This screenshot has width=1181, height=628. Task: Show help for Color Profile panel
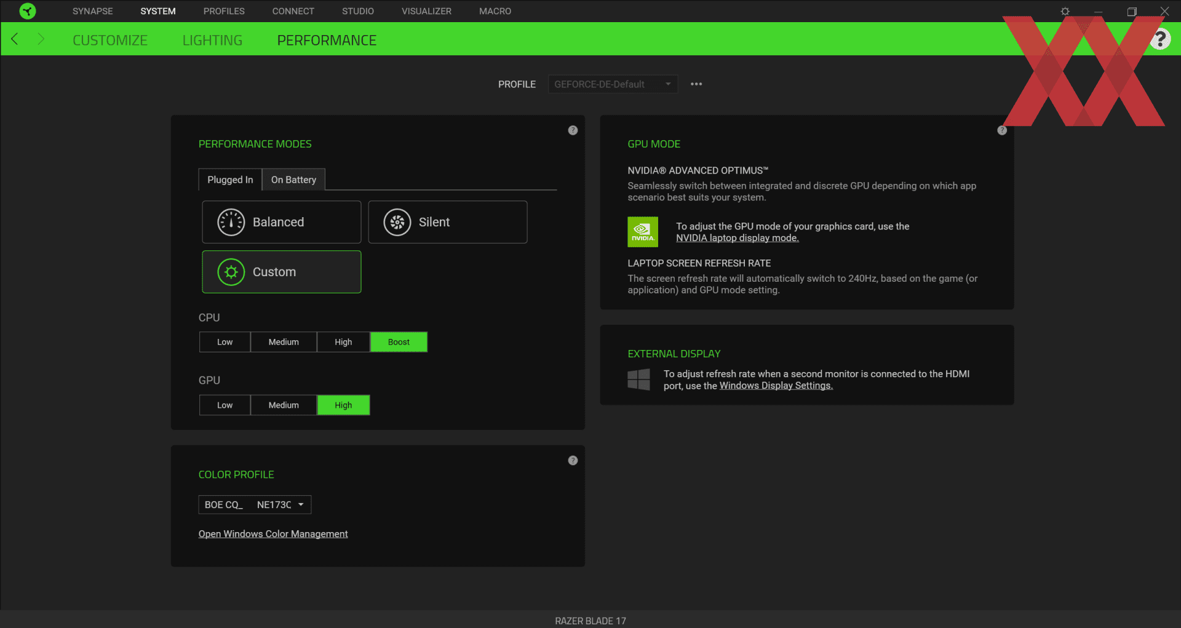click(x=573, y=461)
